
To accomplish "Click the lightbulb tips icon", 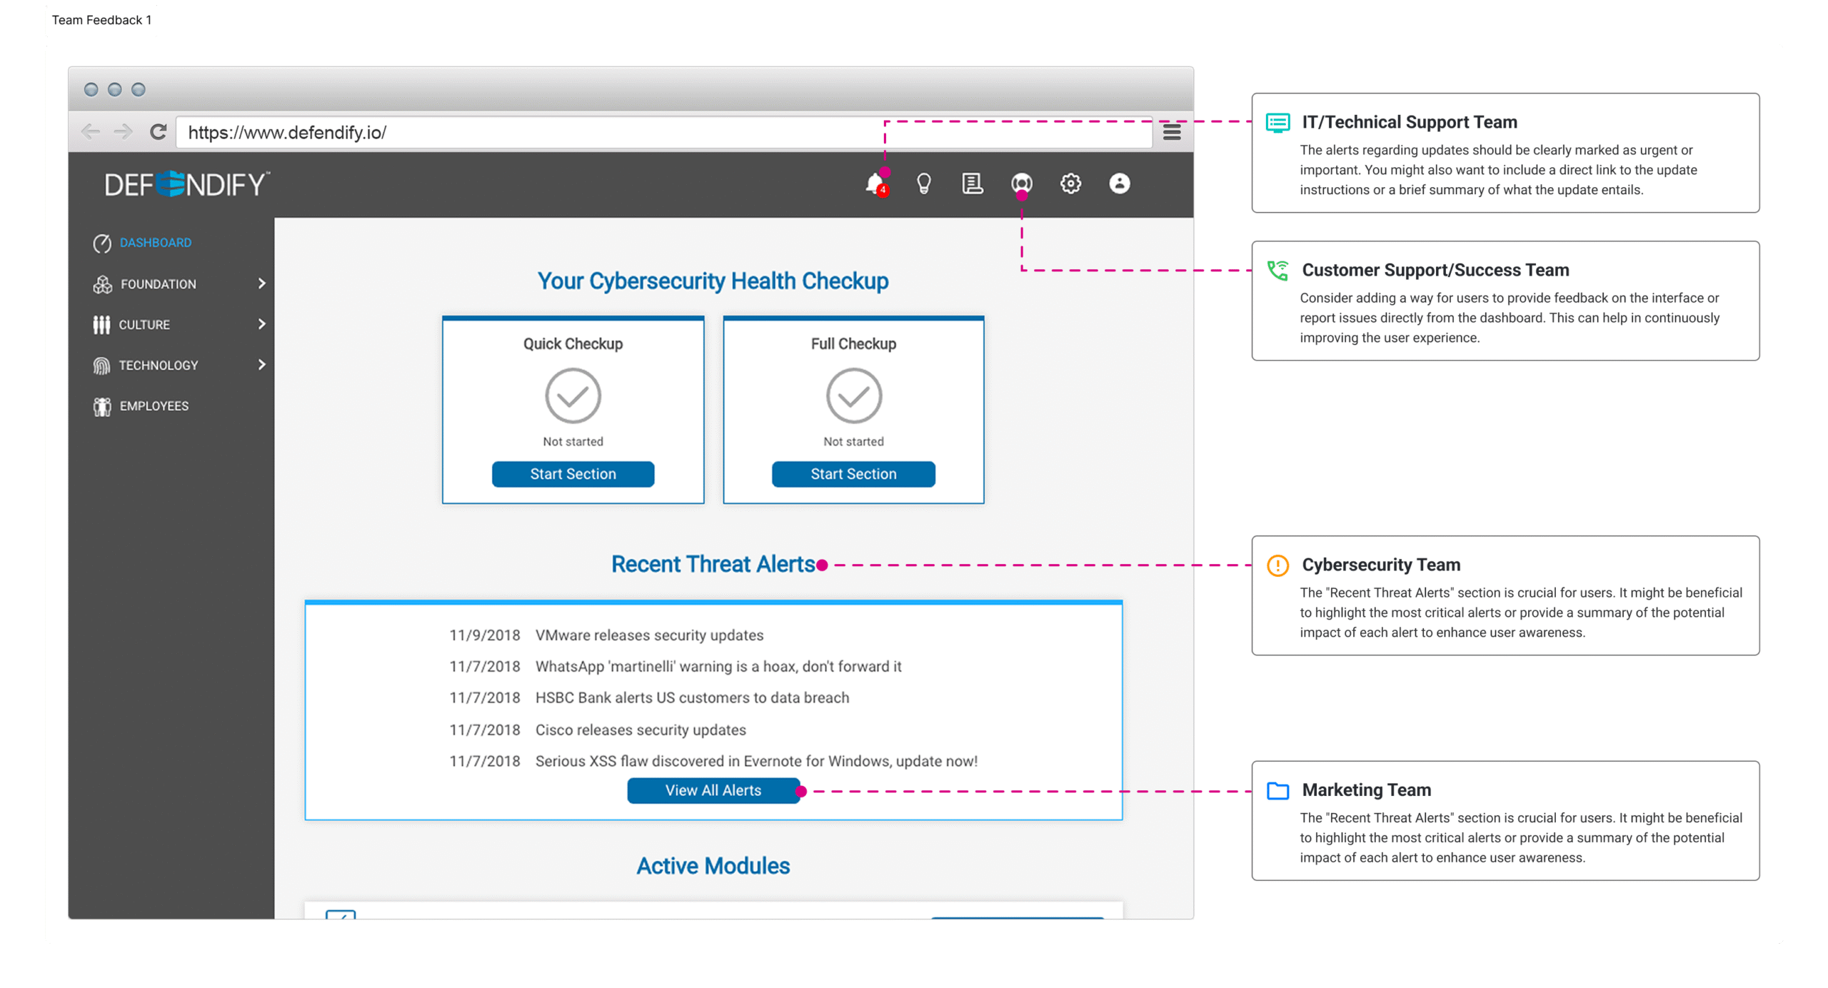I will 923,184.
